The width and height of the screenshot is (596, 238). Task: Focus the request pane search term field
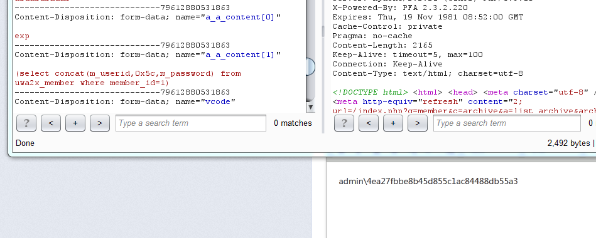coord(191,123)
